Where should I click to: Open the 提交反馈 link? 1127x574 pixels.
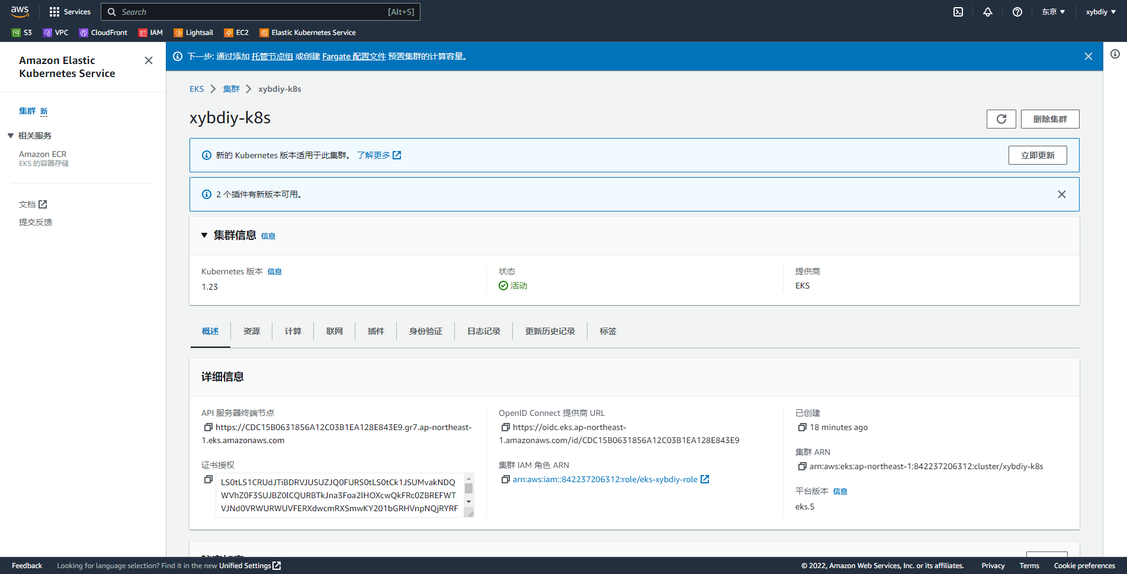(x=36, y=222)
